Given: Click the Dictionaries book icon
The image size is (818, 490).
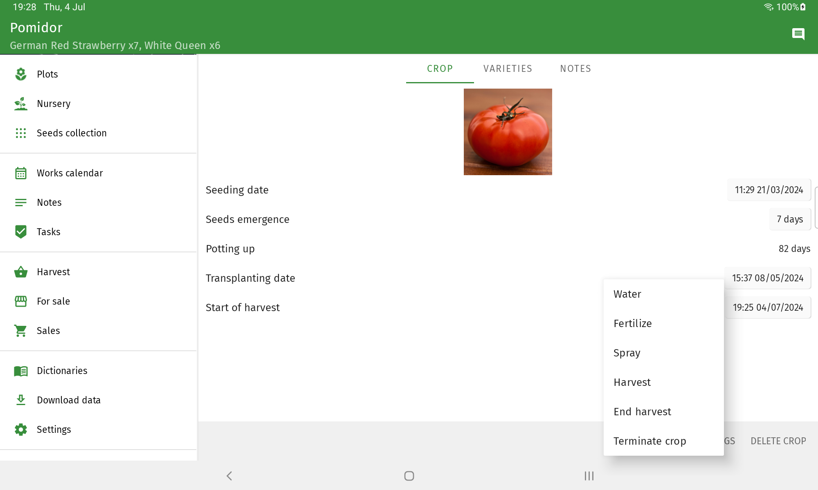Looking at the screenshot, I should tap(20, 371).
